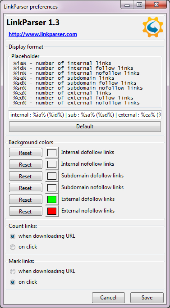170x308 pixels.
Task: Reset Subdomain nofollow links color
Action: pos(26,188)
